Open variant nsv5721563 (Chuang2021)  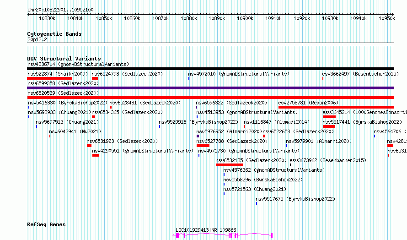click(x=255, y=189)
